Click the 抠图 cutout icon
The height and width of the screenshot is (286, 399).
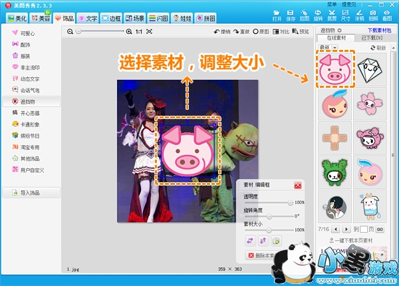click(305, 15)
